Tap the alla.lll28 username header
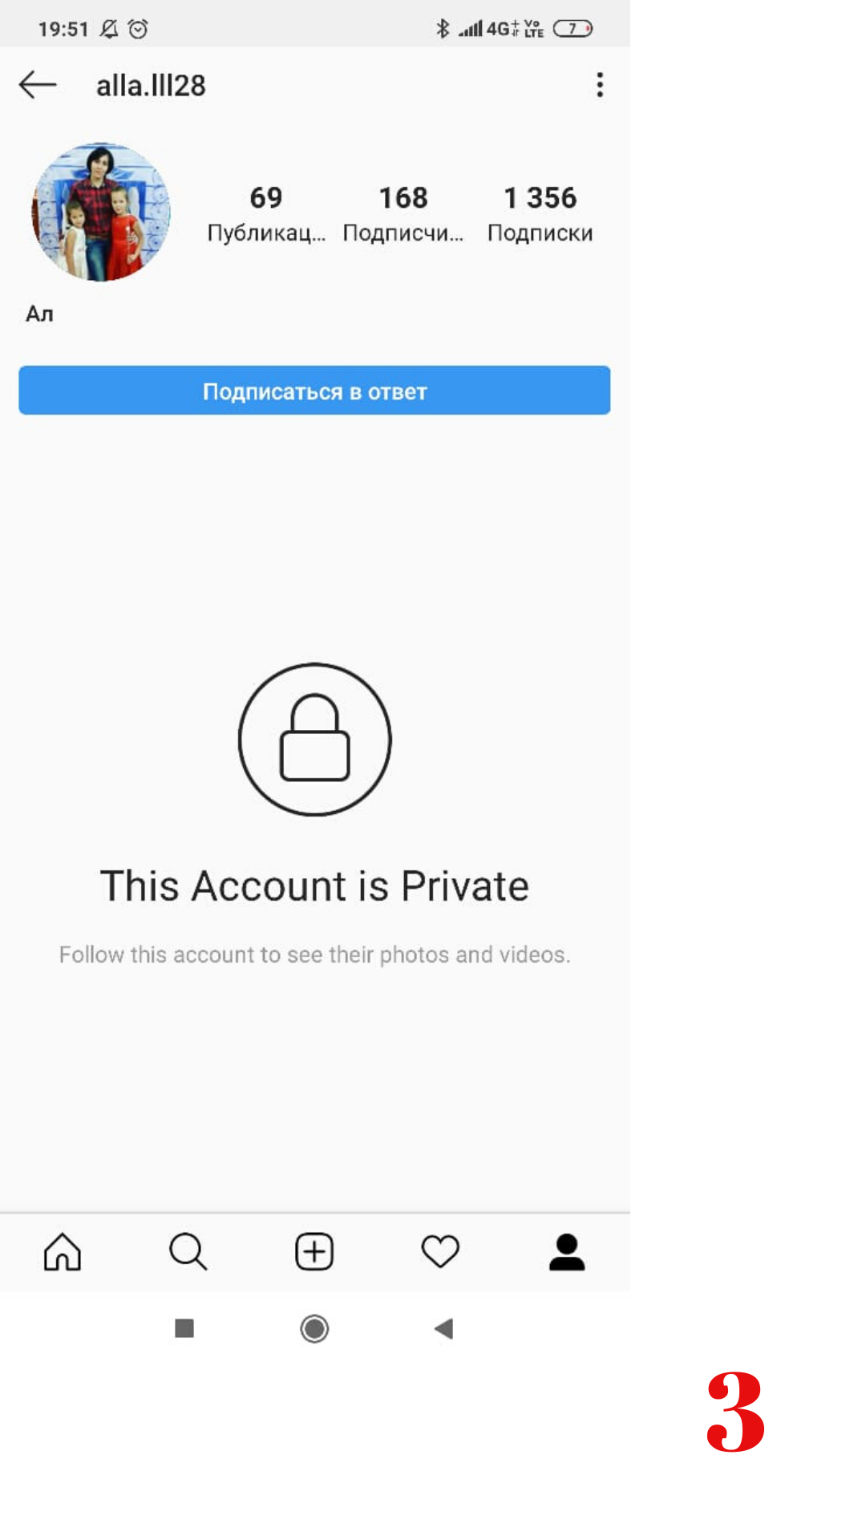866x1540 pixels. click(x=151, y=86)
